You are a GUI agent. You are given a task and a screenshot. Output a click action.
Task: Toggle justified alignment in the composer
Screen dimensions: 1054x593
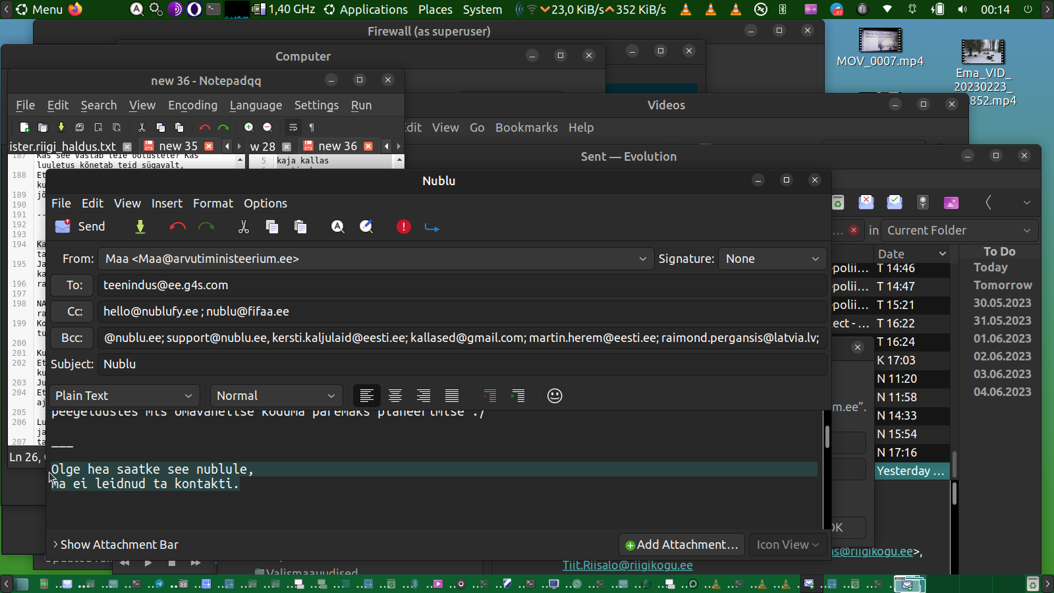[452, 395]
